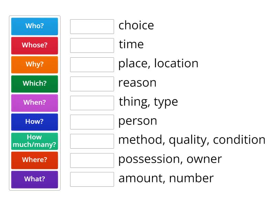Click the dark blue How? tile

tap(35, 122)
